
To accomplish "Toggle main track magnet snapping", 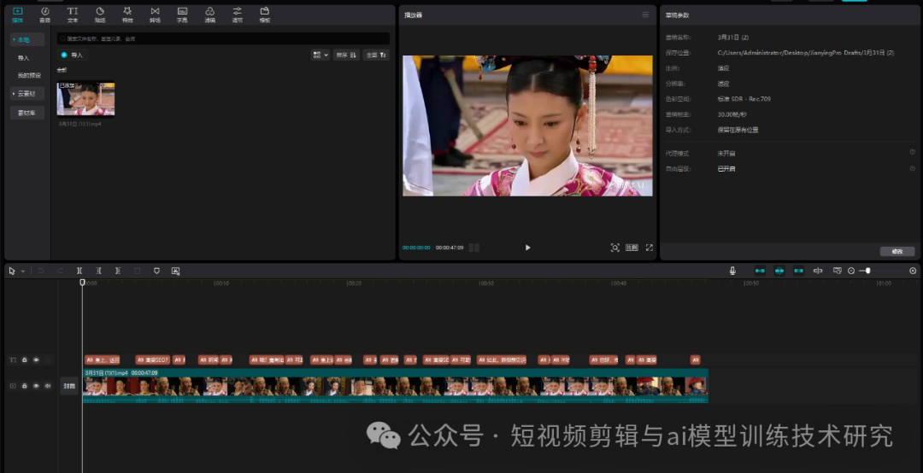I will [x=760, y=271].
